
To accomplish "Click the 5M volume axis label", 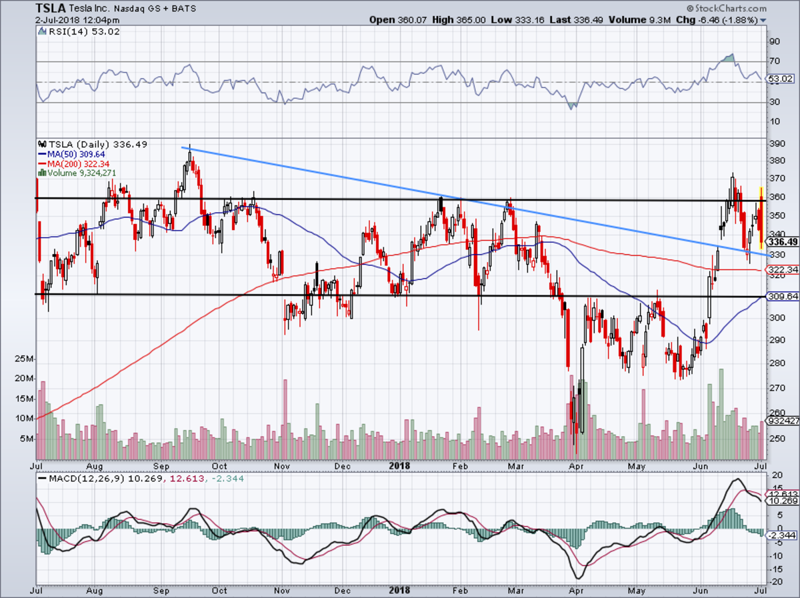I will (x=27, y=439).
